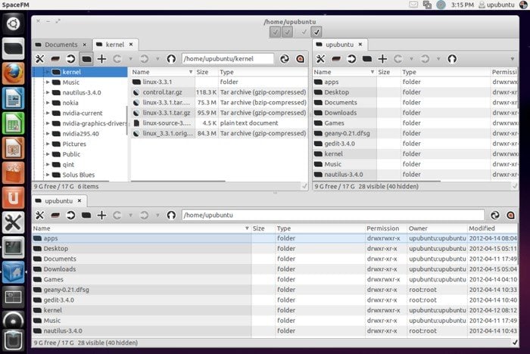Click the /home/upubuntu/kernel path field

pos(227,59)
